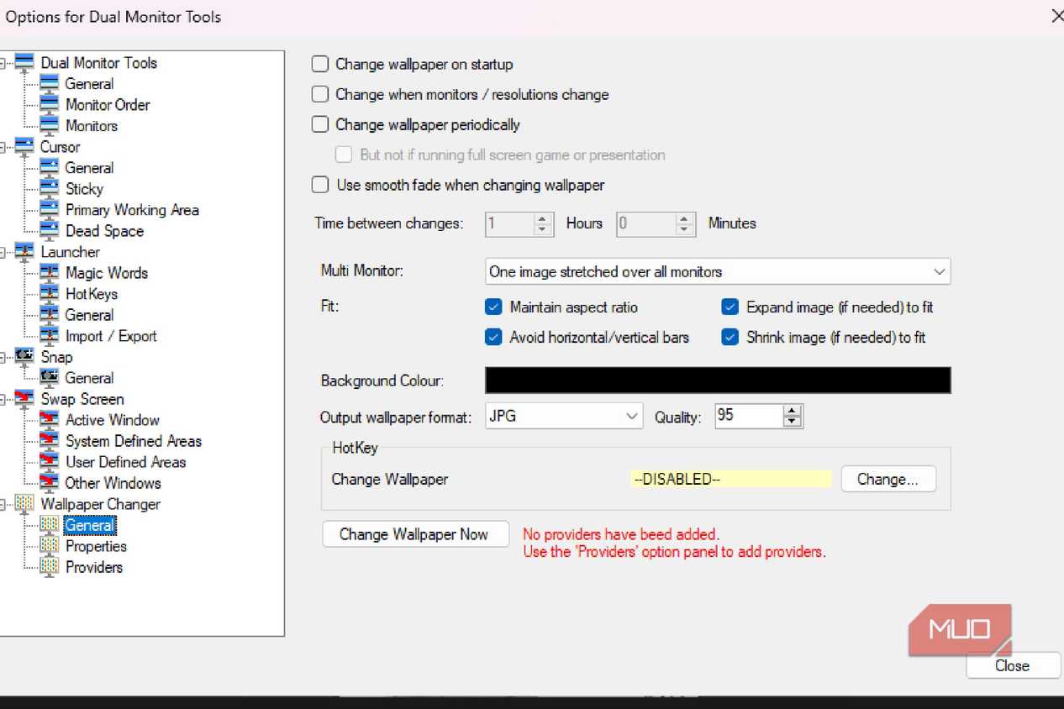Viewport: 1064px width, 709px height.
Task: Click the Close button
Action: (1012, 665)
